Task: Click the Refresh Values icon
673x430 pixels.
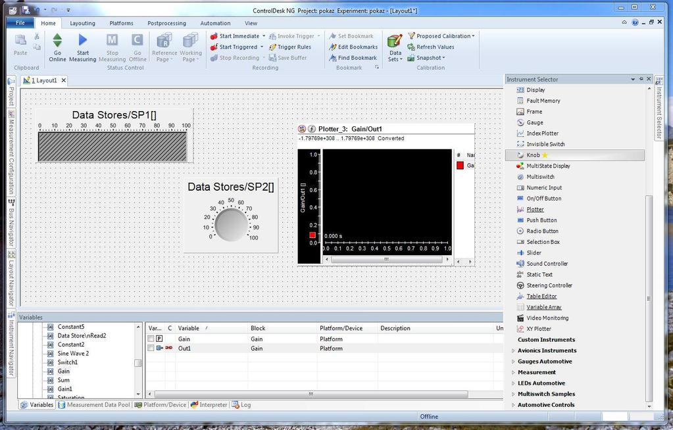Action: coord(411,47)
